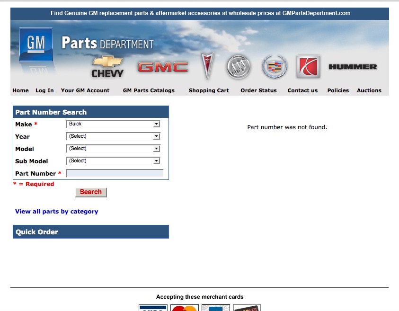Image resolution: width=399 pixels, height=311 pixels.
Task: Expand the Sub Model dropdown
Action: pyautogui.click(x=113, y=161)
